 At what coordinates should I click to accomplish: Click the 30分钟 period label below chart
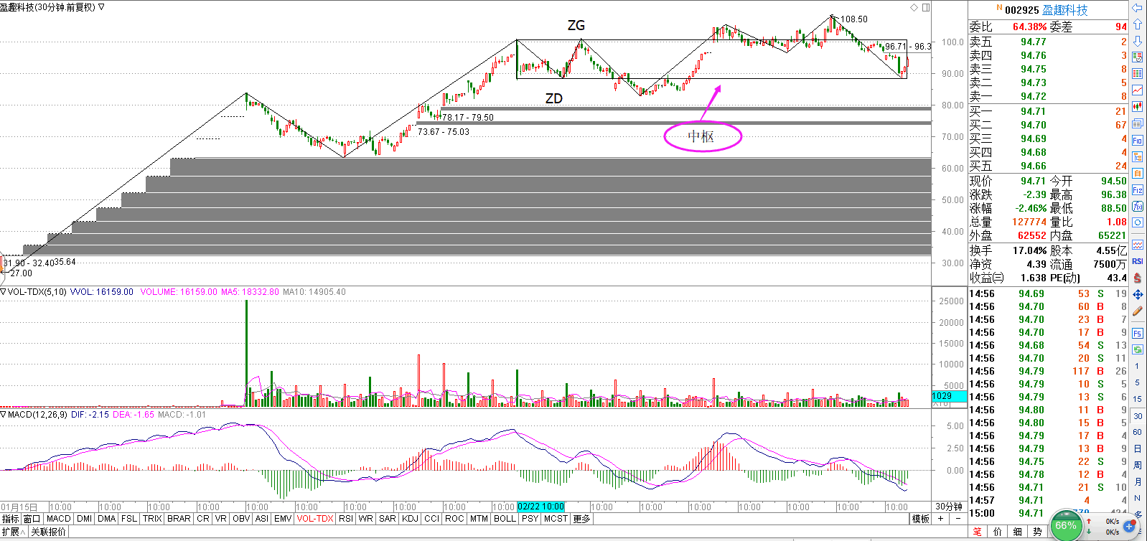pyautogui.click(x=948, y=507)
